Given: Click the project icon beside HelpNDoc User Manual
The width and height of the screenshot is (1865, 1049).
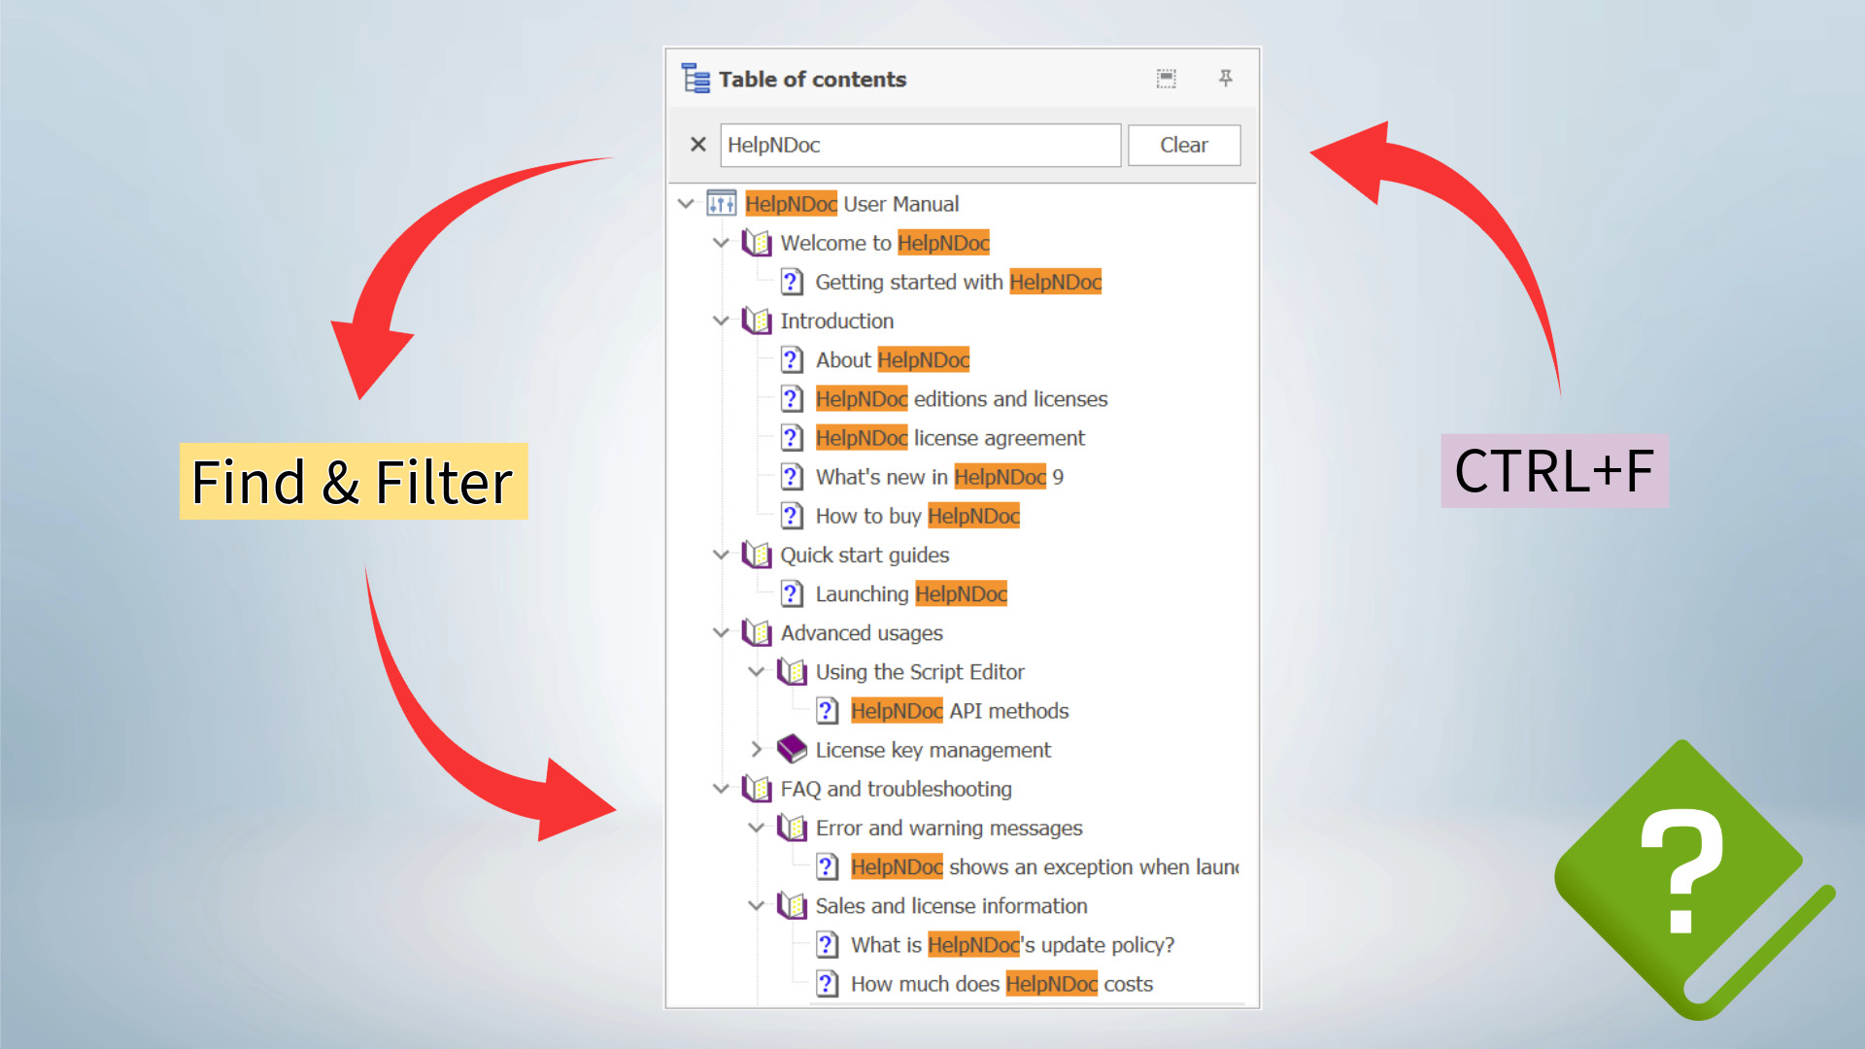Looking at the screenshot, I should coord(721,204).
